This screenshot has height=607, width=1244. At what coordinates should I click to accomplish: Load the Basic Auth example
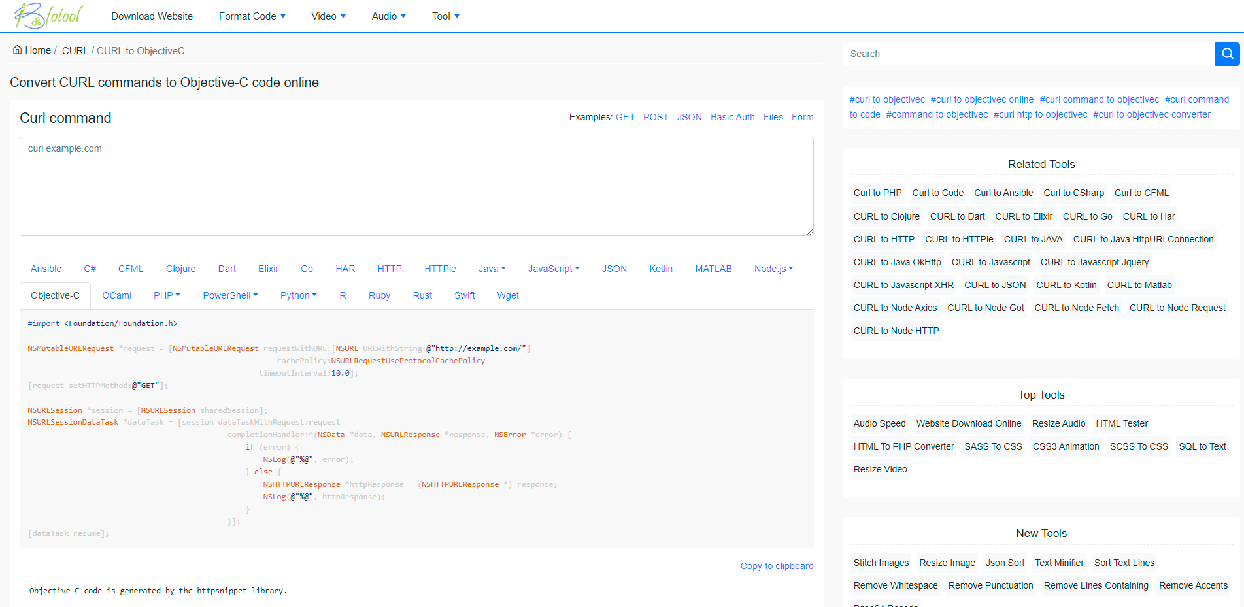click(733, 117)
